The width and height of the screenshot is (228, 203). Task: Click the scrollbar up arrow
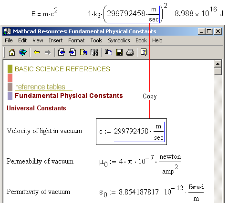pos(218,64)
